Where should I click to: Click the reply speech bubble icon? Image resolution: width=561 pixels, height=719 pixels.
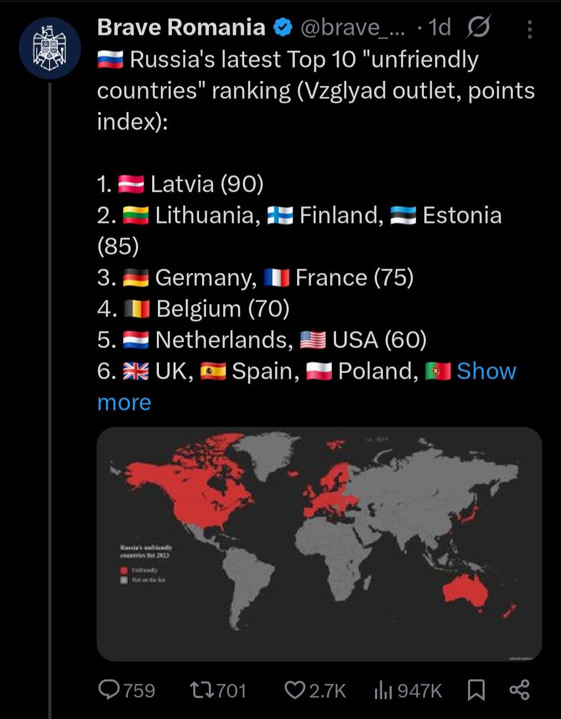point(109,690)
